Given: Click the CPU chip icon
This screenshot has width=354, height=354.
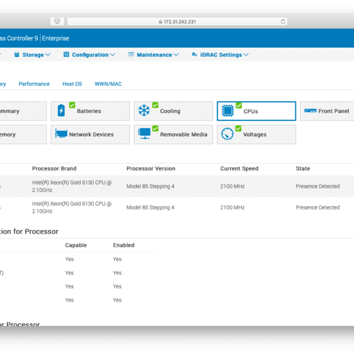Looking at the screenshot, I should (228, 111).
